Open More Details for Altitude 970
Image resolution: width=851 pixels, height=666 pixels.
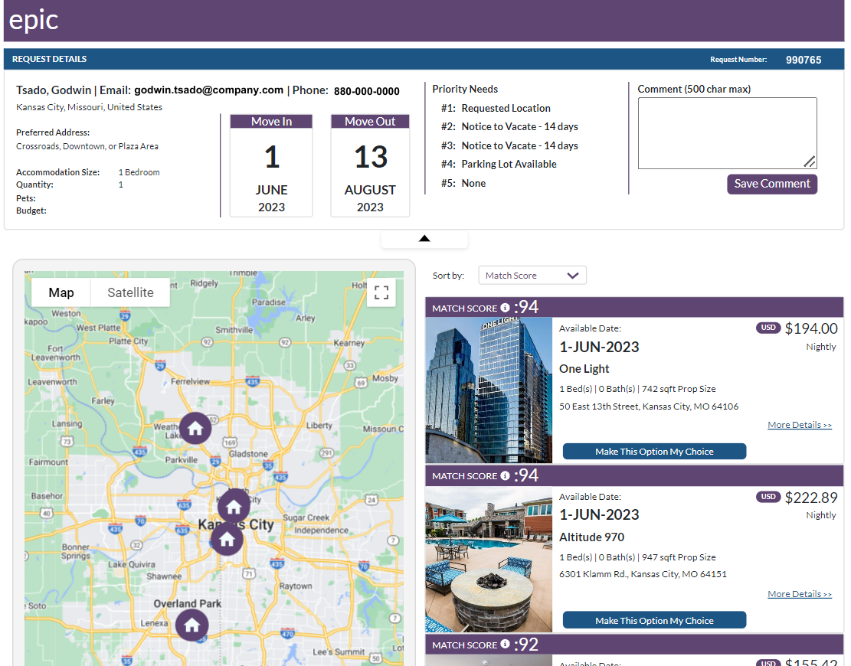(800, 594)
